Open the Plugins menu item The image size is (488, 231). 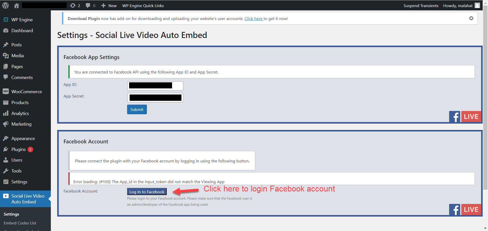click(x=19, y=149)
